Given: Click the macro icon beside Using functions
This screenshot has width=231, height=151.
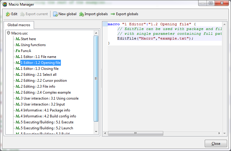Looking at the screenshot, I should coord(18,45).
